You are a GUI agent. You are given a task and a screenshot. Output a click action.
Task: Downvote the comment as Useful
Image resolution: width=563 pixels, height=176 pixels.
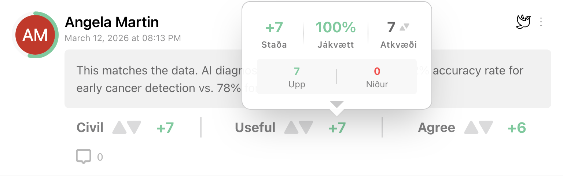click(306, 127)
